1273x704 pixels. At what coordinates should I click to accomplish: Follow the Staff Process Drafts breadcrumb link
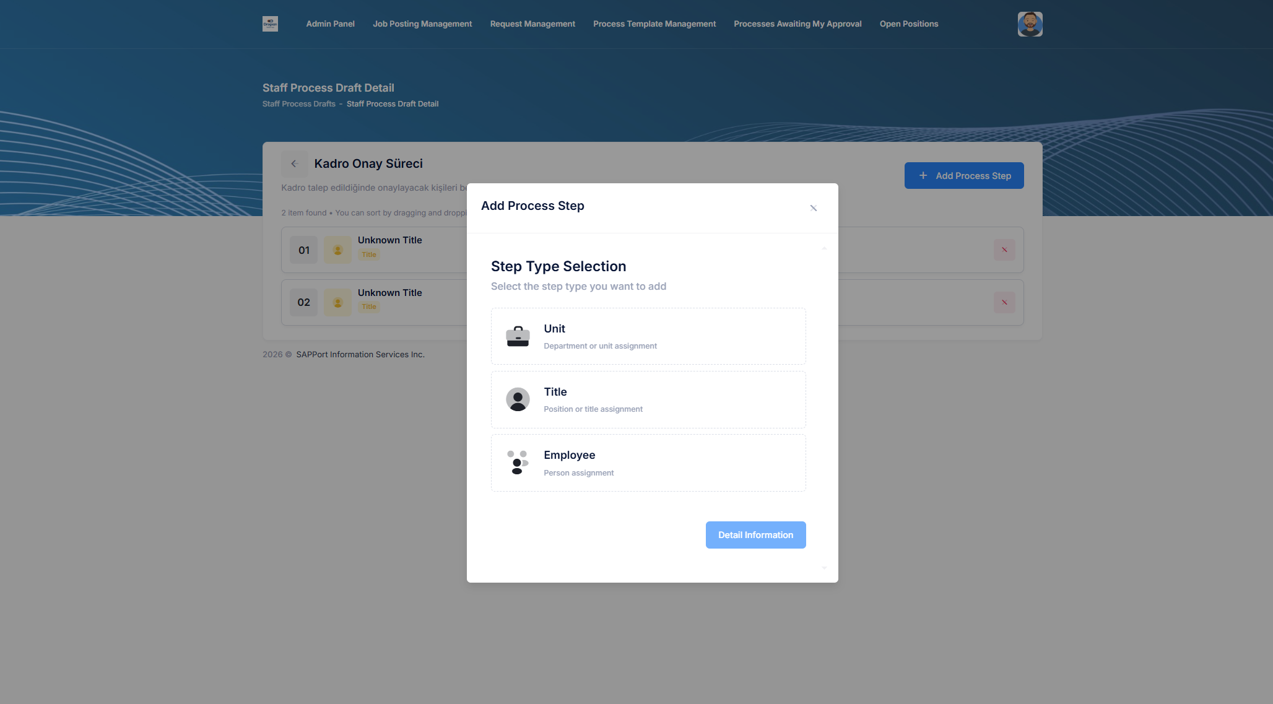pos(298,104)
